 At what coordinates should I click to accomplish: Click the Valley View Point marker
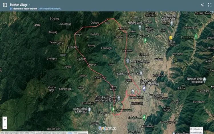click(113, 109)
